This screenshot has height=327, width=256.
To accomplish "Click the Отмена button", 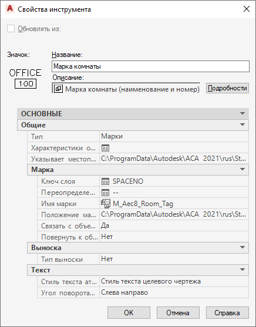I will (178, 312).
